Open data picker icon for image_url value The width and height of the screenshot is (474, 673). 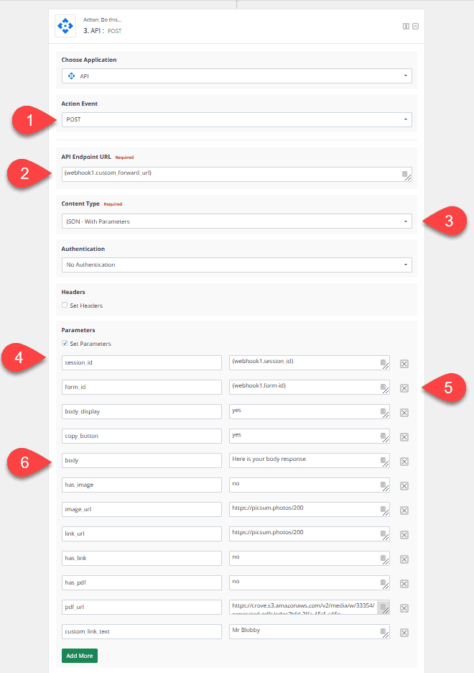[384, 510]
